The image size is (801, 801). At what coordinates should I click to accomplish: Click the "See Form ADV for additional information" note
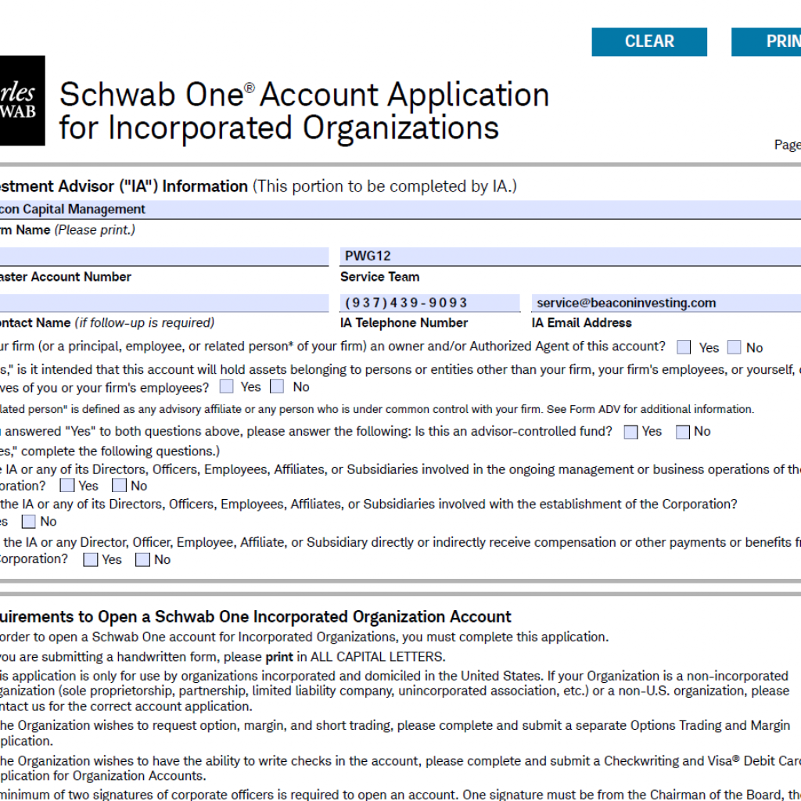(650, 410)
